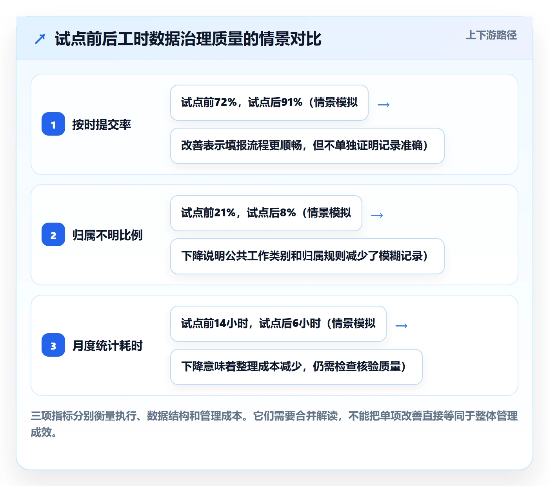The height and width of the screenshot is (486, 549).
Task: Click the arrow after the 试点前21% box
Action: point(377,215)
